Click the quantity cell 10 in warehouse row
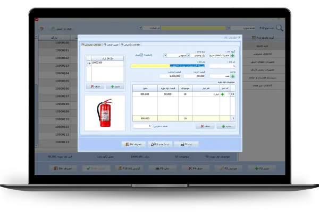 (x=185, y=94)
